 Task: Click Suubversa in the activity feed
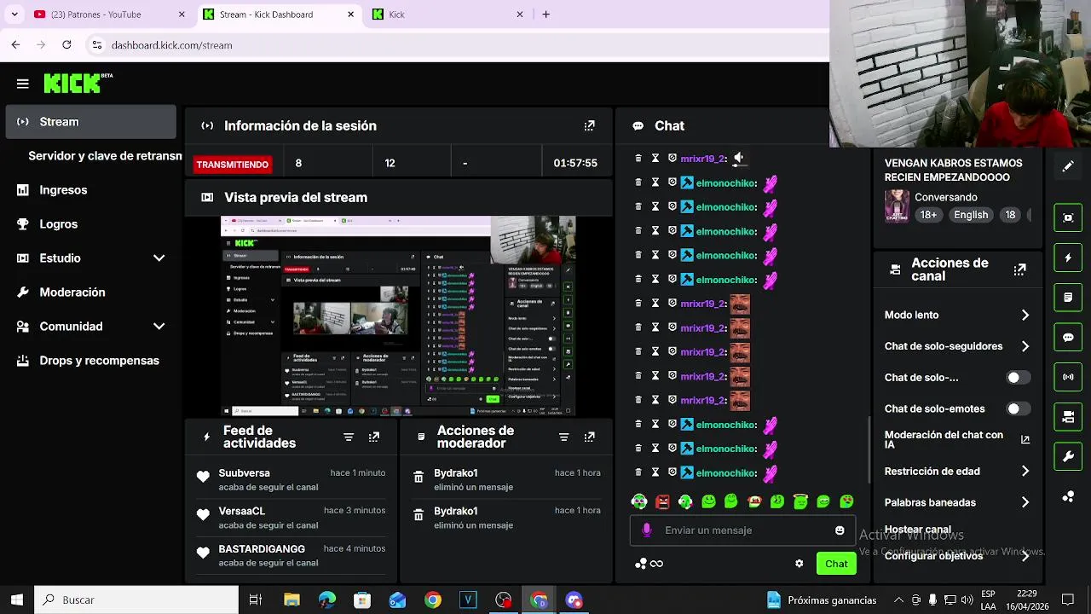pyautogui.click(x=244, y=473)
